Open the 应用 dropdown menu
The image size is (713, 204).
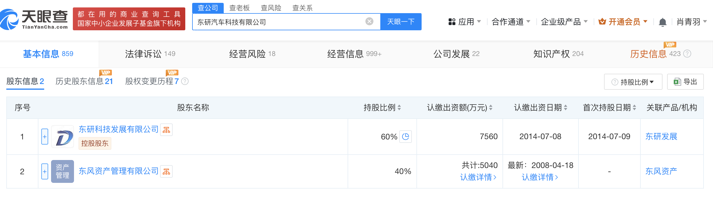point(465,22)
